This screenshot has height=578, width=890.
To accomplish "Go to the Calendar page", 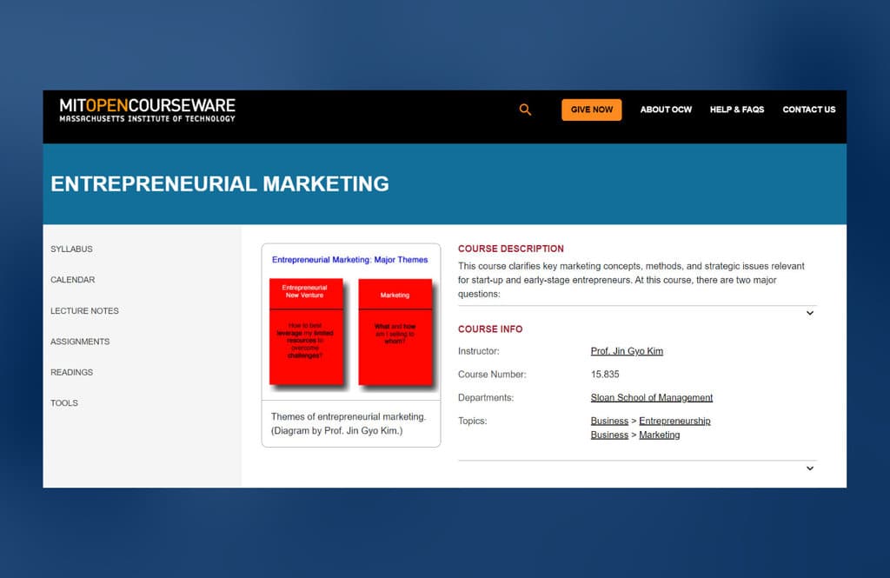I will click(x=73, y=279).
